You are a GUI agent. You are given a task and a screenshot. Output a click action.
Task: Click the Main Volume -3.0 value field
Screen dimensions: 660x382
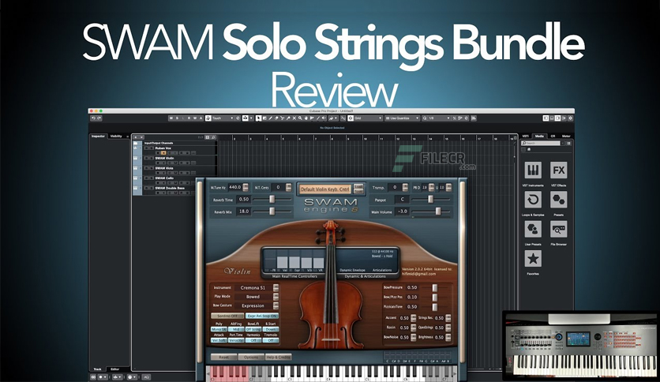click(403, 212)
